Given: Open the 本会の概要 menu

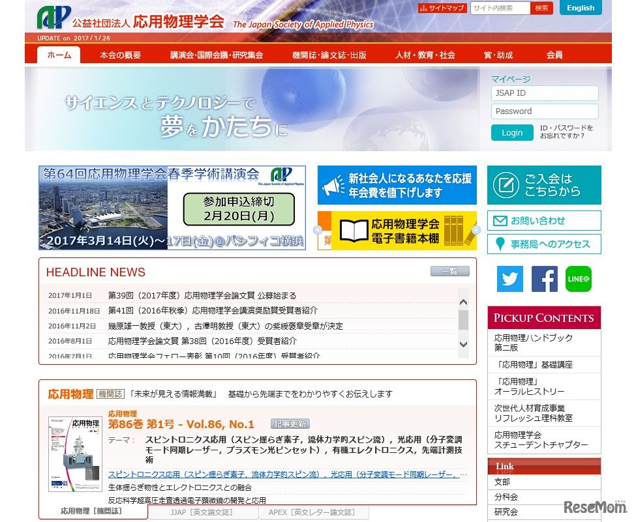Looking at the screenshot, I should (x=120, y=55).
